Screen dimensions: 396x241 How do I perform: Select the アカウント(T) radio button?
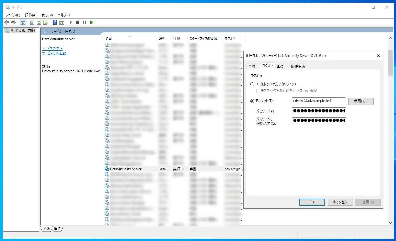tap(252, 101)
